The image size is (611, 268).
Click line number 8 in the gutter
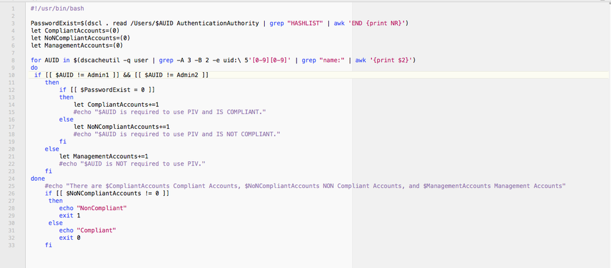tap(13, 60)
